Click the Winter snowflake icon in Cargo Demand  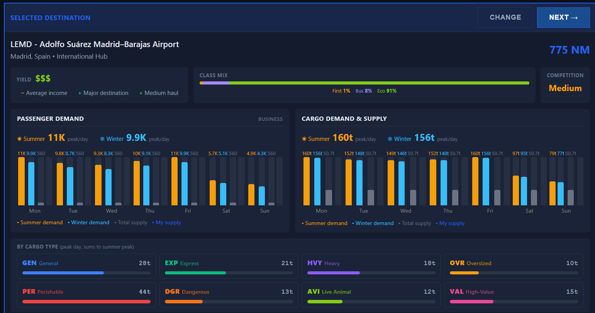point(390,139)
